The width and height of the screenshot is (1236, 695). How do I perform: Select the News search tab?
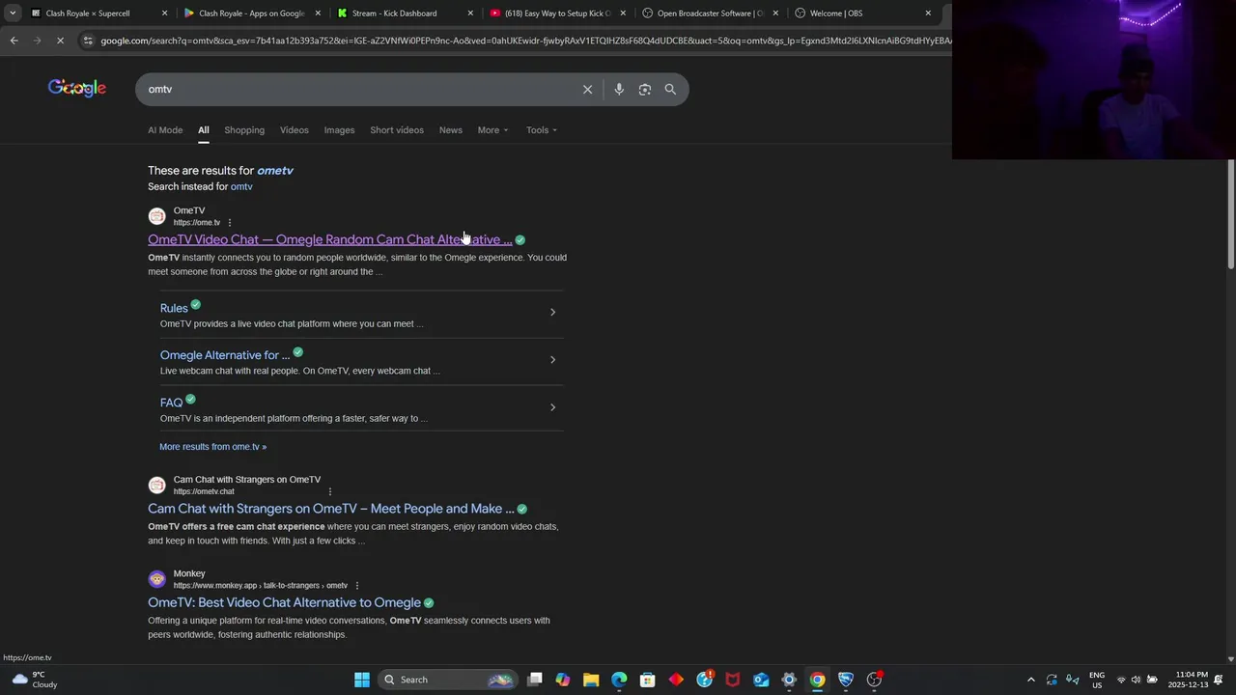(451, 130)
